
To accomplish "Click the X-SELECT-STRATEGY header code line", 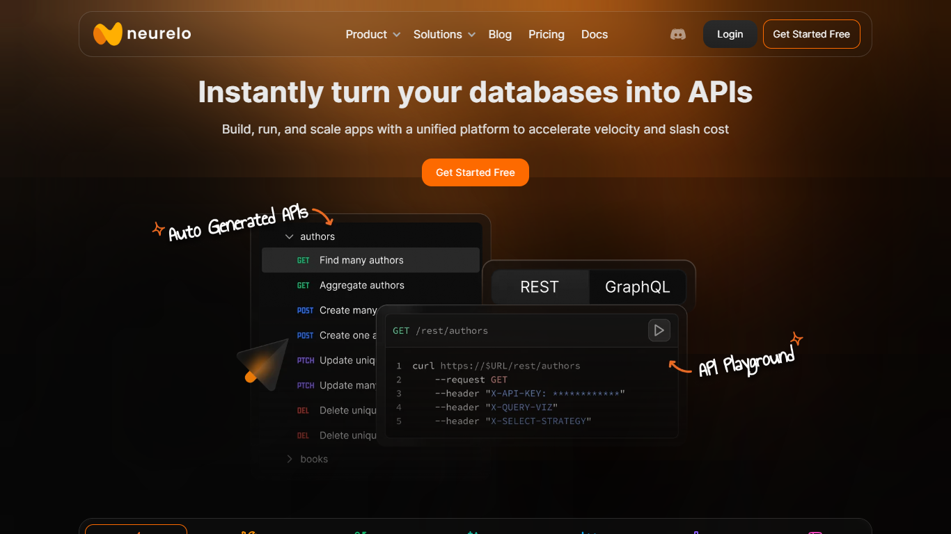I will point(513,421).
